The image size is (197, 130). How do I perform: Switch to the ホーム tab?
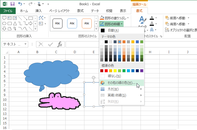click(24, 11)
